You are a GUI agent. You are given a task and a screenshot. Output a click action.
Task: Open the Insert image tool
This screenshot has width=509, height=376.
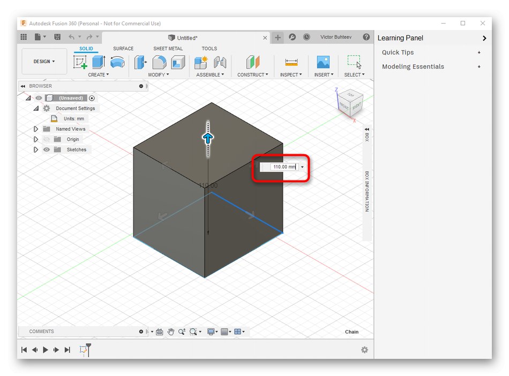(x=323, y=62)
